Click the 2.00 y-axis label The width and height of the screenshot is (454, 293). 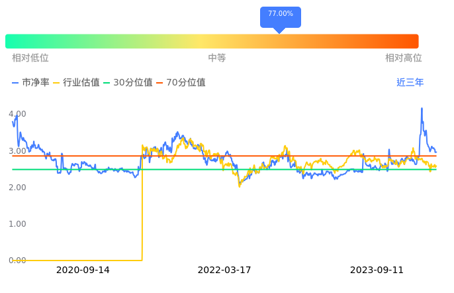coord(18,188)
